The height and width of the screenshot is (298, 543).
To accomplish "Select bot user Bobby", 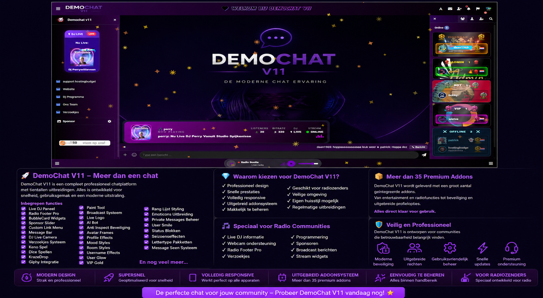I will point(462,95).
